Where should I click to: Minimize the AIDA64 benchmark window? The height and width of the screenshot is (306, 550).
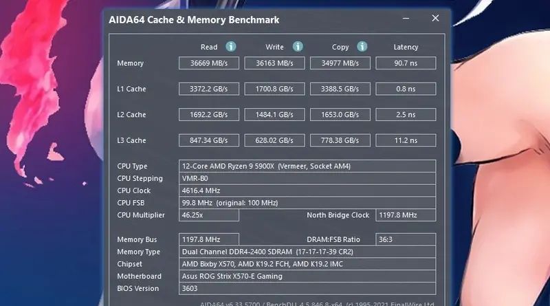click(406, 19)
